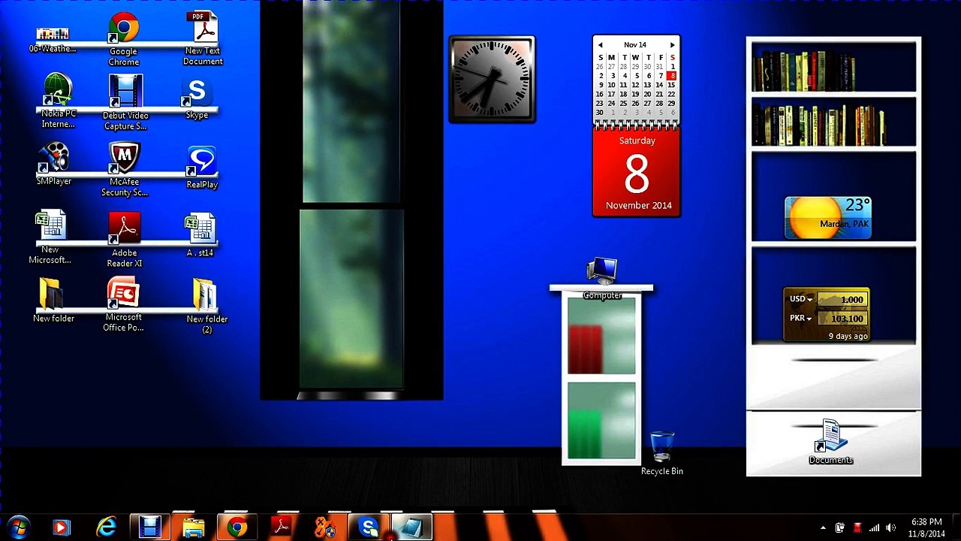Open the Notepad window from the taskbar

[x=411, y=527]
